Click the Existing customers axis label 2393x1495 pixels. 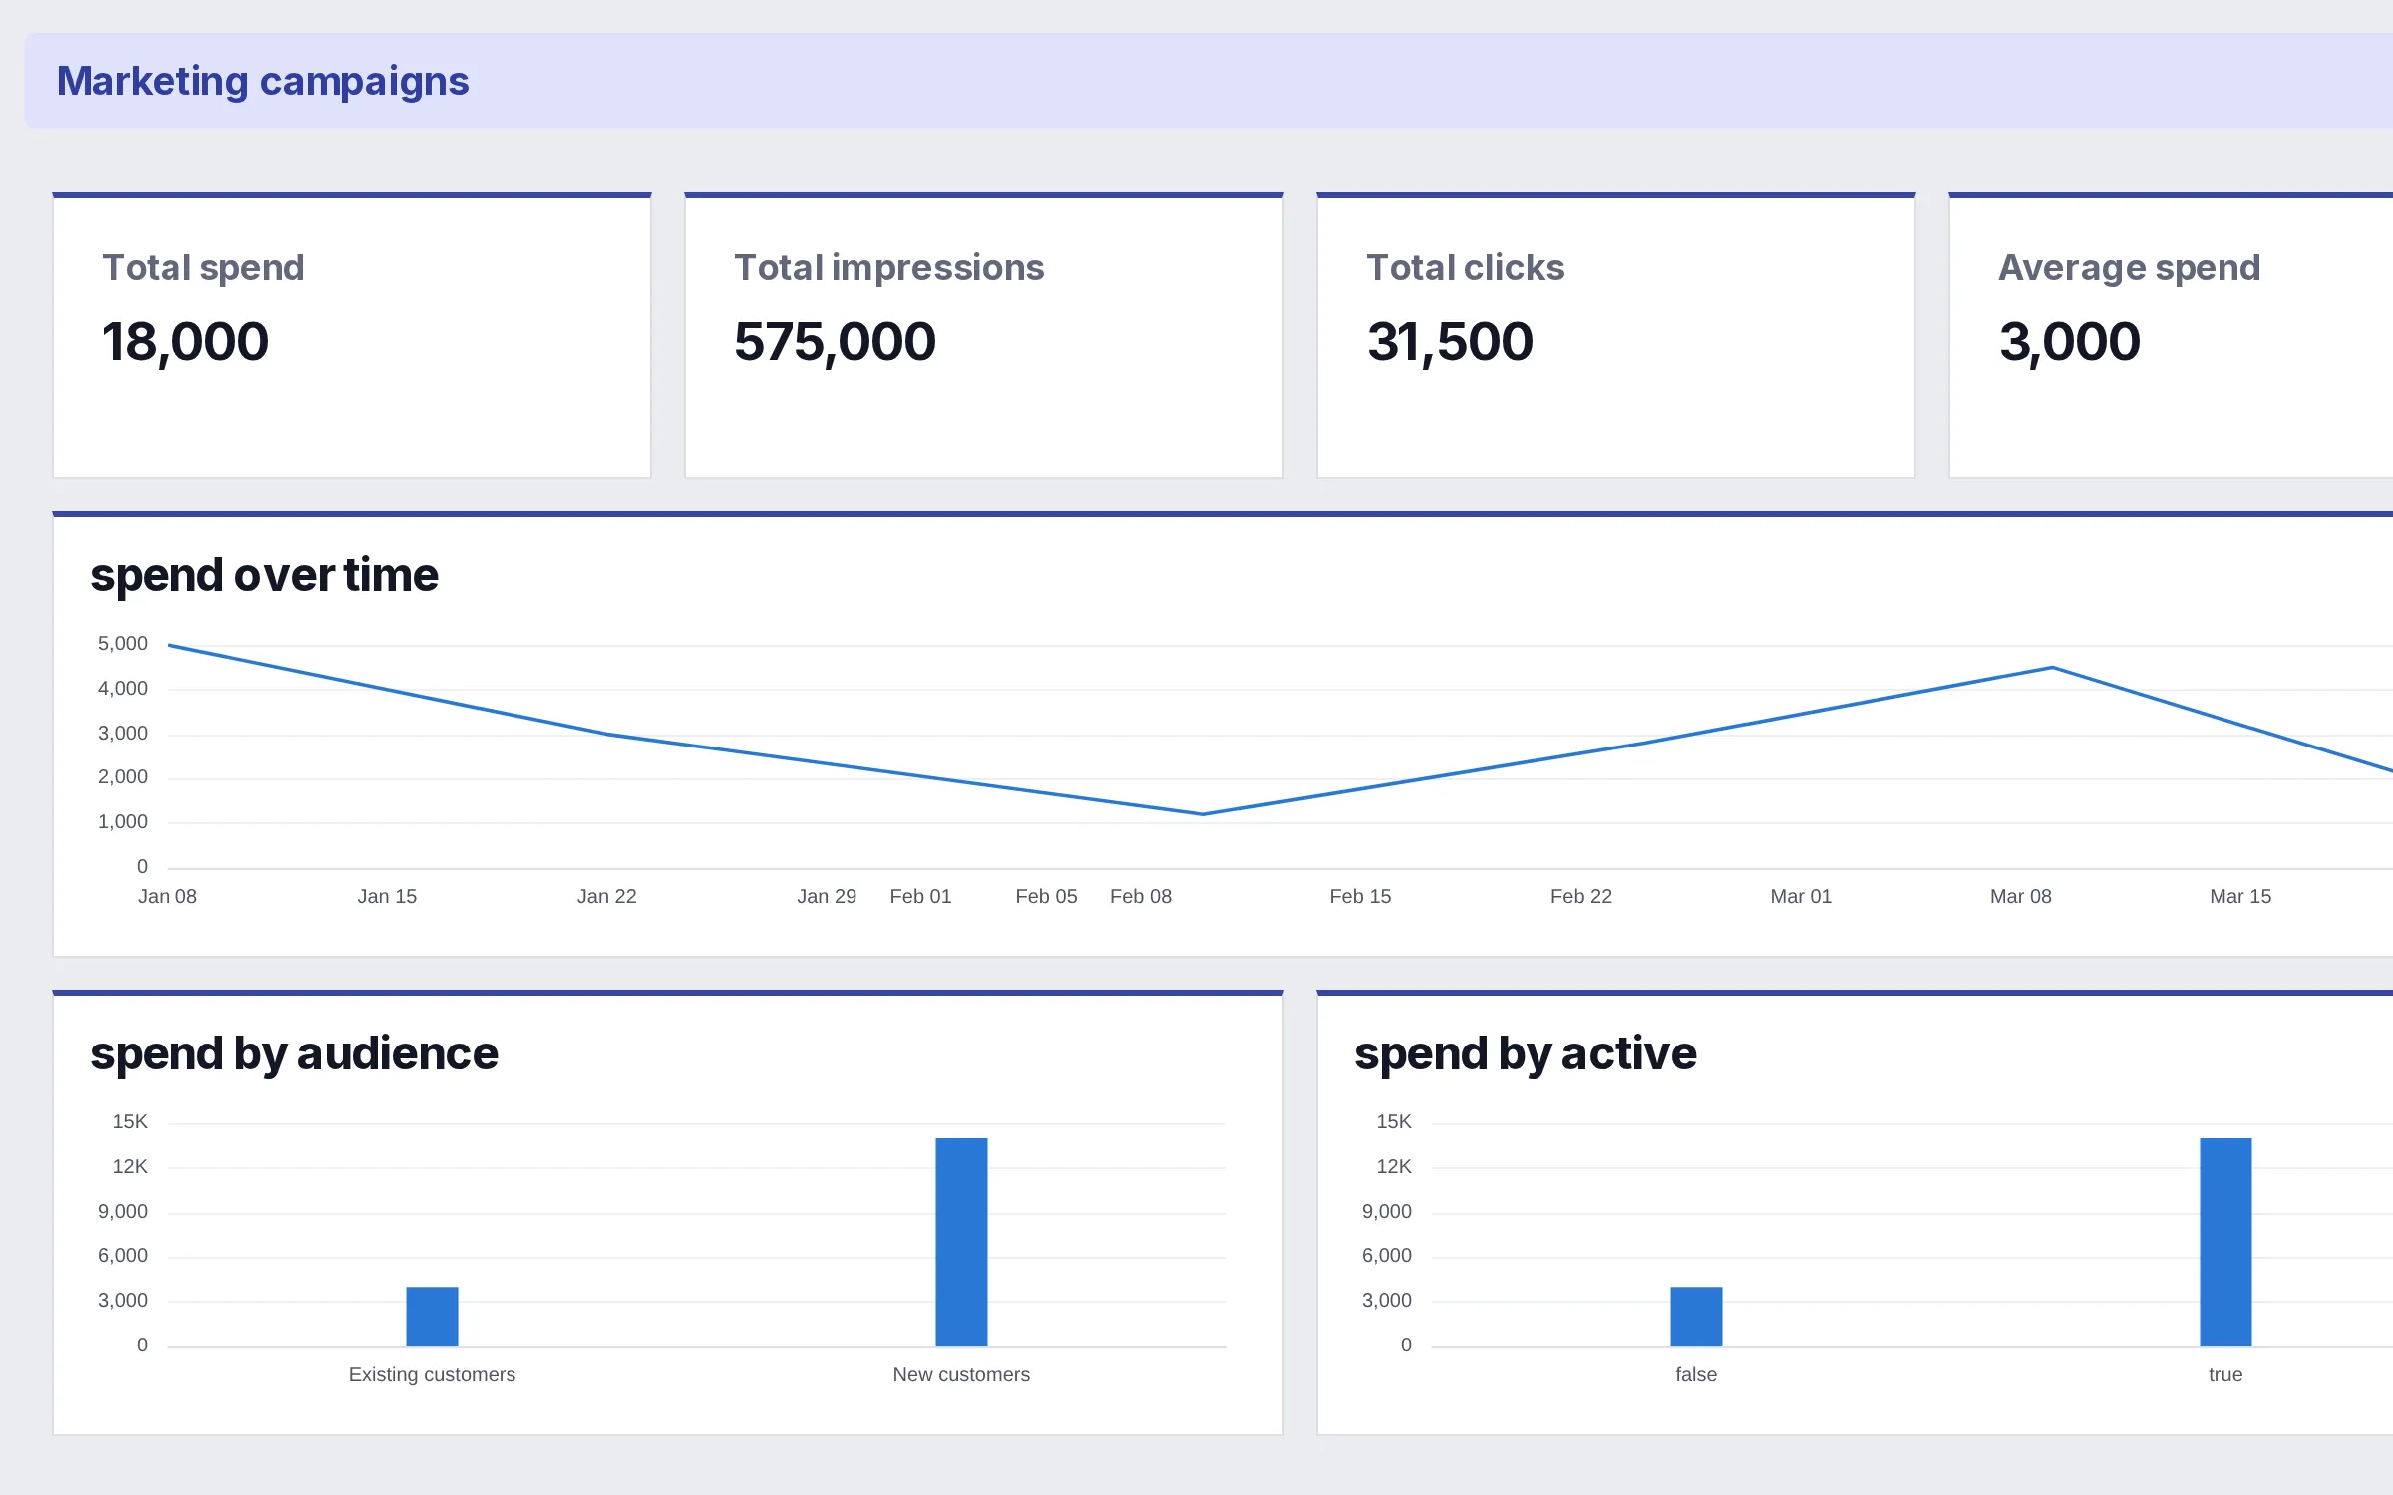pyautogui.click(x=432, y=1374)
